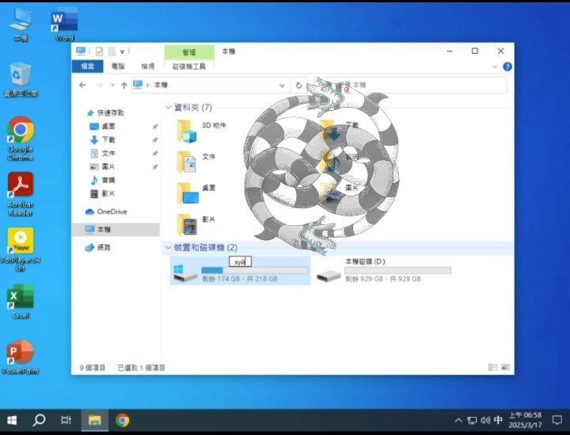Select the PotPlayer 64 bit desktop shortcut

tap(21, 250)
